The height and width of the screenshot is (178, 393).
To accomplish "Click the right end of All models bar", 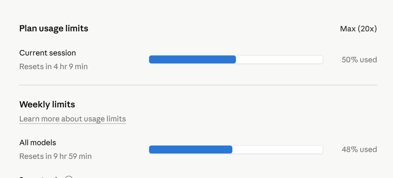I will [x=321, y=150].
